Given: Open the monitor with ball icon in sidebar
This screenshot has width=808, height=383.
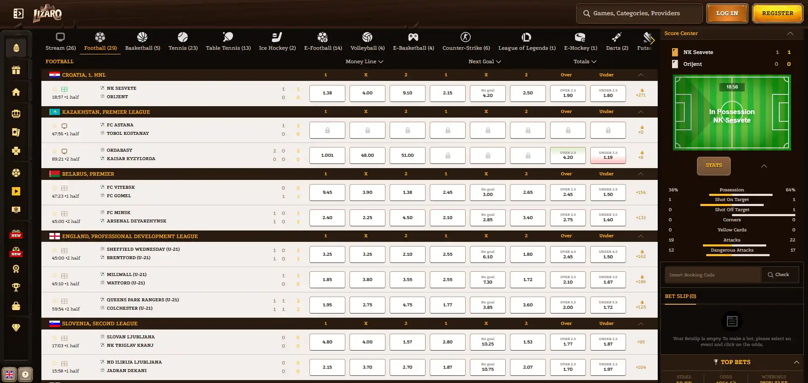Looking at the screenshot, I should click(16, 210).
